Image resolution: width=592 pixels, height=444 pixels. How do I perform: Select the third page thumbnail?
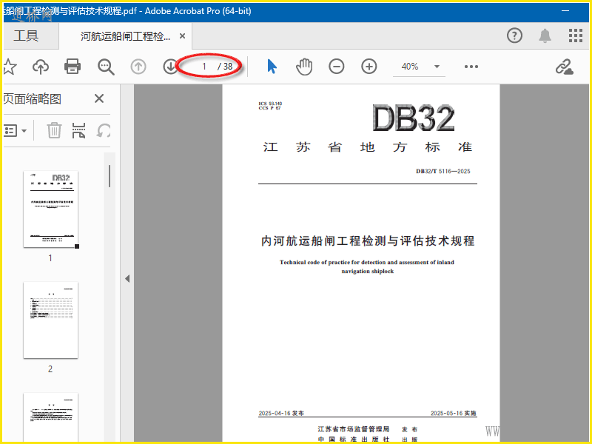[x=50, y=417]
